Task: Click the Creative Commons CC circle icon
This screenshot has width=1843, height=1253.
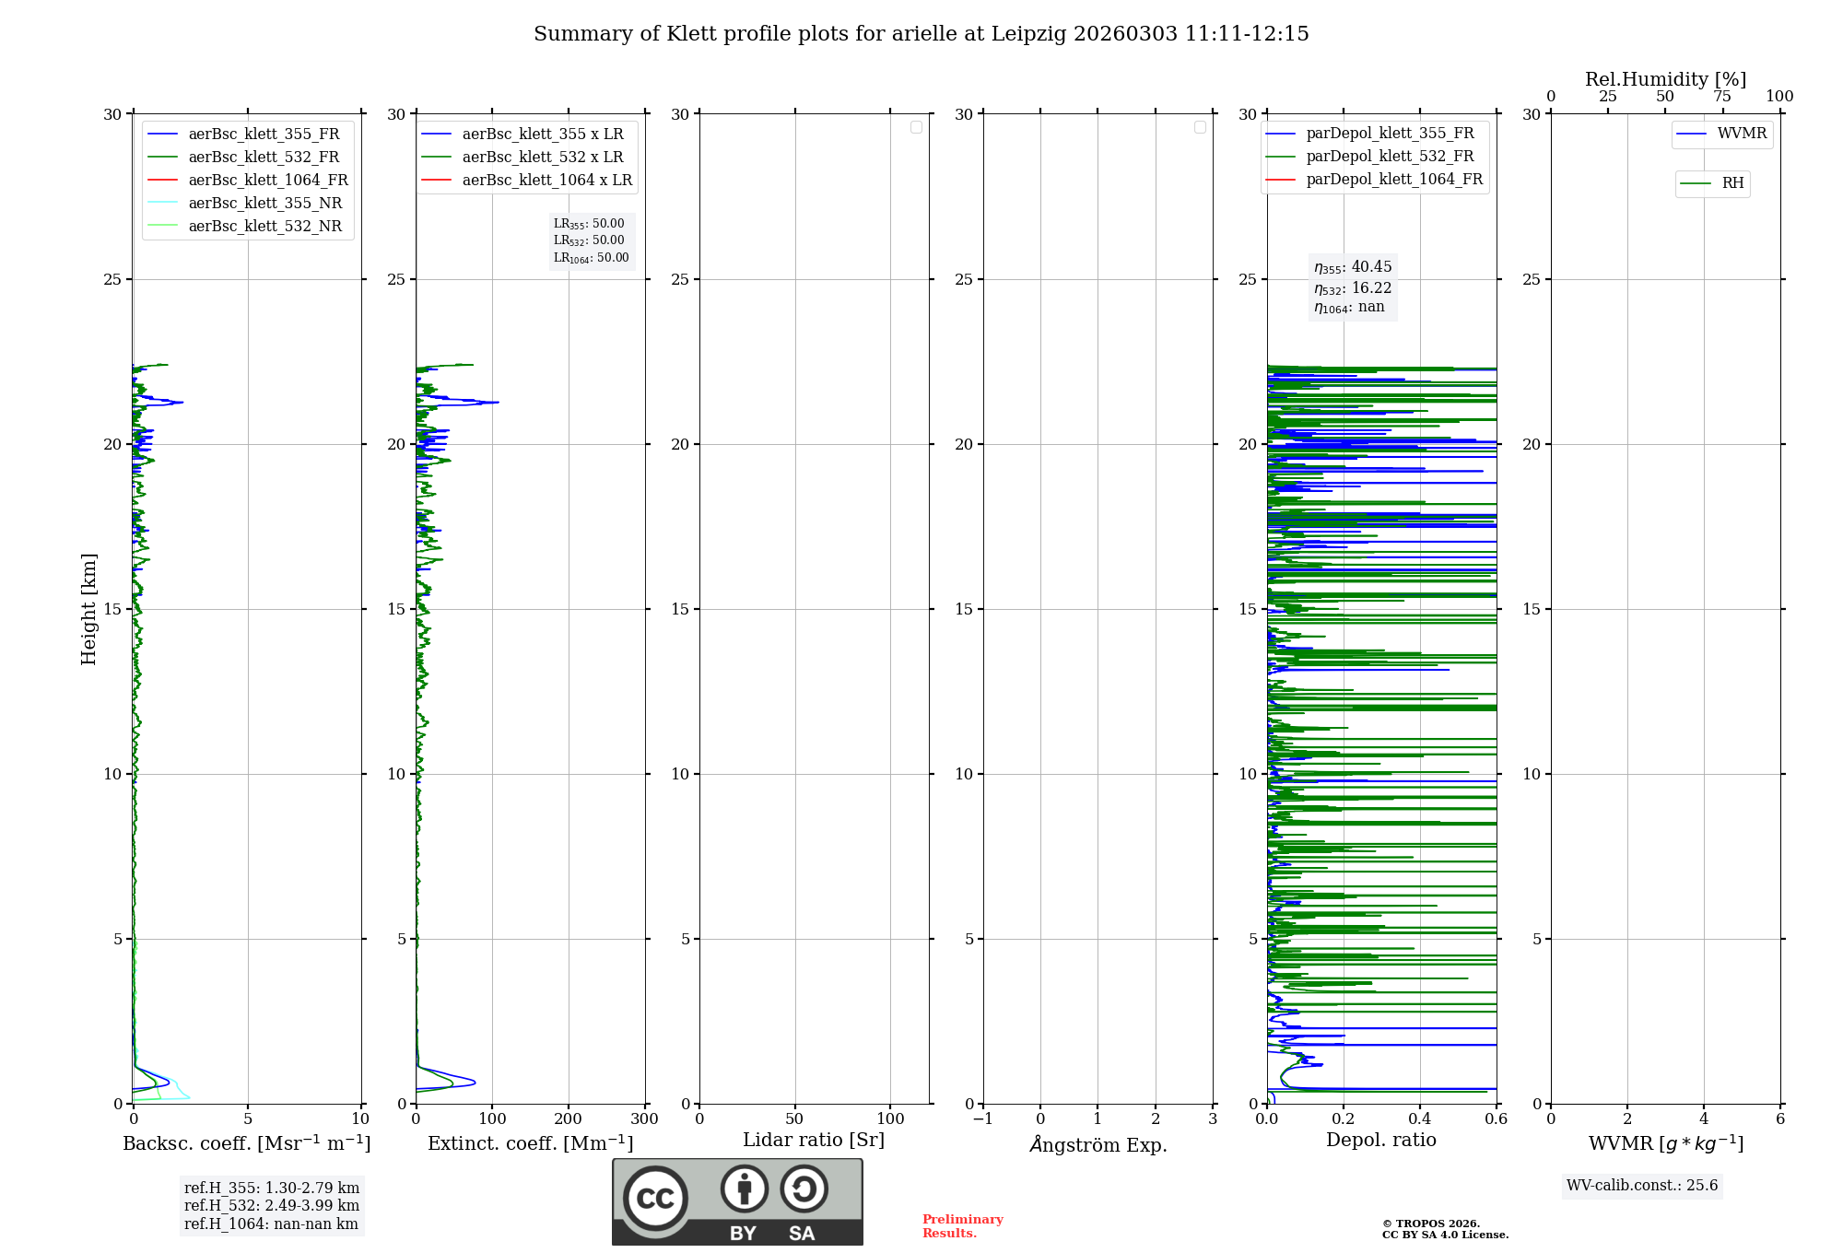Action: click(655, 1199)
